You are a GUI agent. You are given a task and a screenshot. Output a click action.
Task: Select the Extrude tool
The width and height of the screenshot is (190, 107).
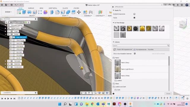click(24, 12)
